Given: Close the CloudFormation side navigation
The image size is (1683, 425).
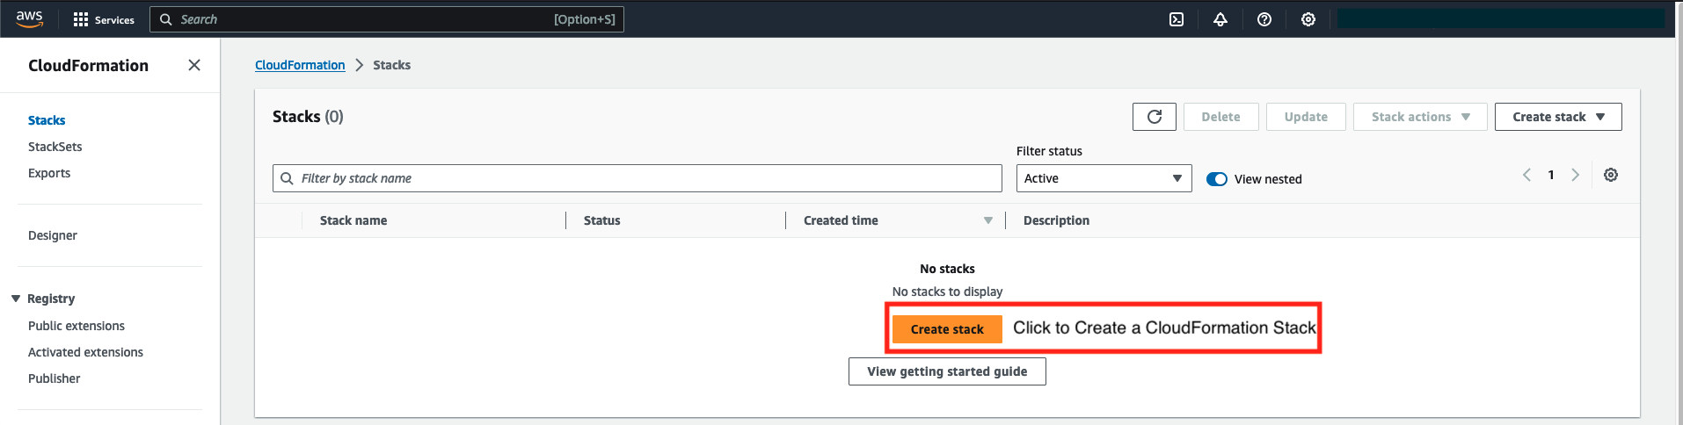Looking at the screenshot, I should click(194, 65).
